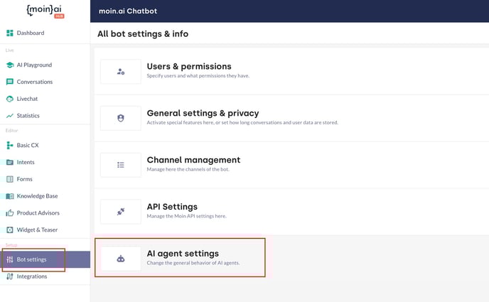Viewport: 489px width, 302px height.
Task: Click the Channel management list icon tile
Action: click(x=121, y=165)
